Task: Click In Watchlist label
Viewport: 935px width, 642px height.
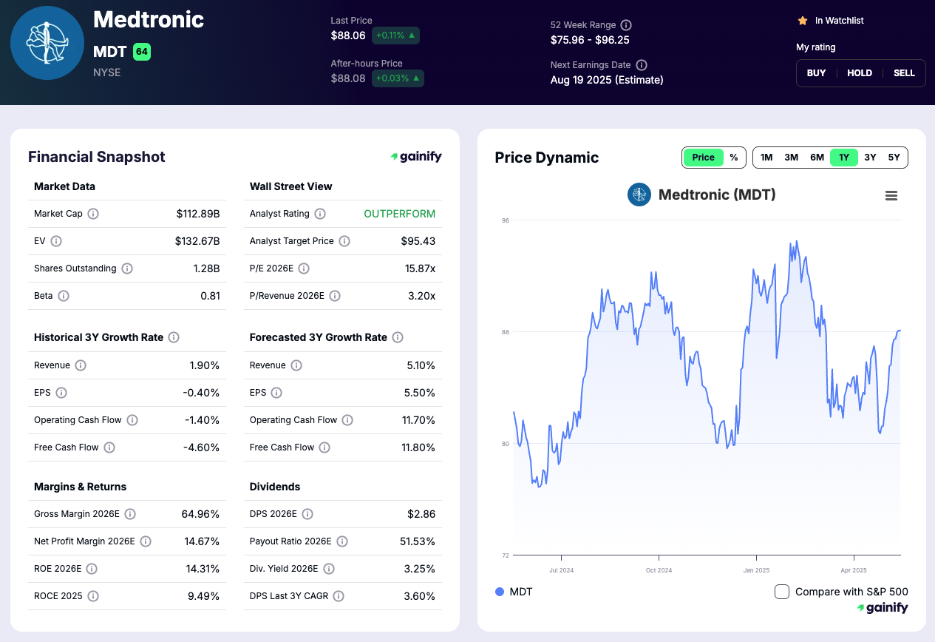Action: [840, 21]
